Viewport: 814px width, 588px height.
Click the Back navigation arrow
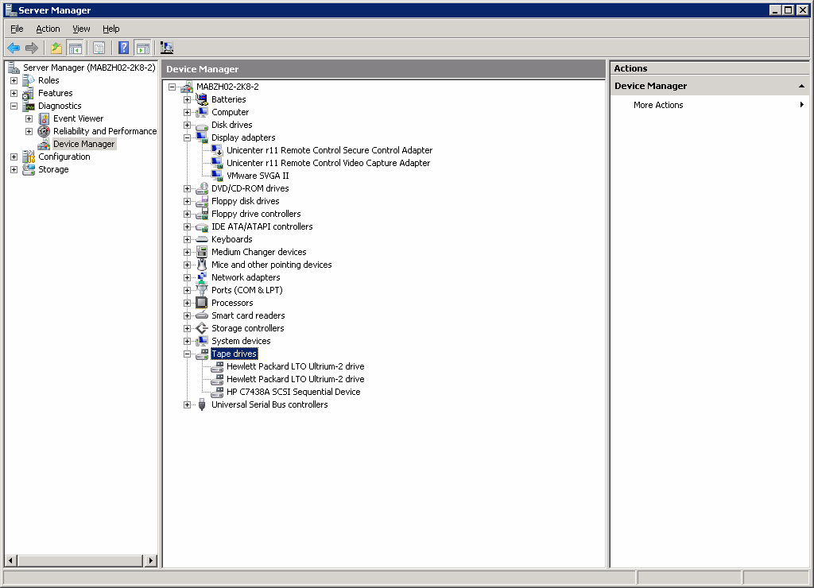click(13, 47)
